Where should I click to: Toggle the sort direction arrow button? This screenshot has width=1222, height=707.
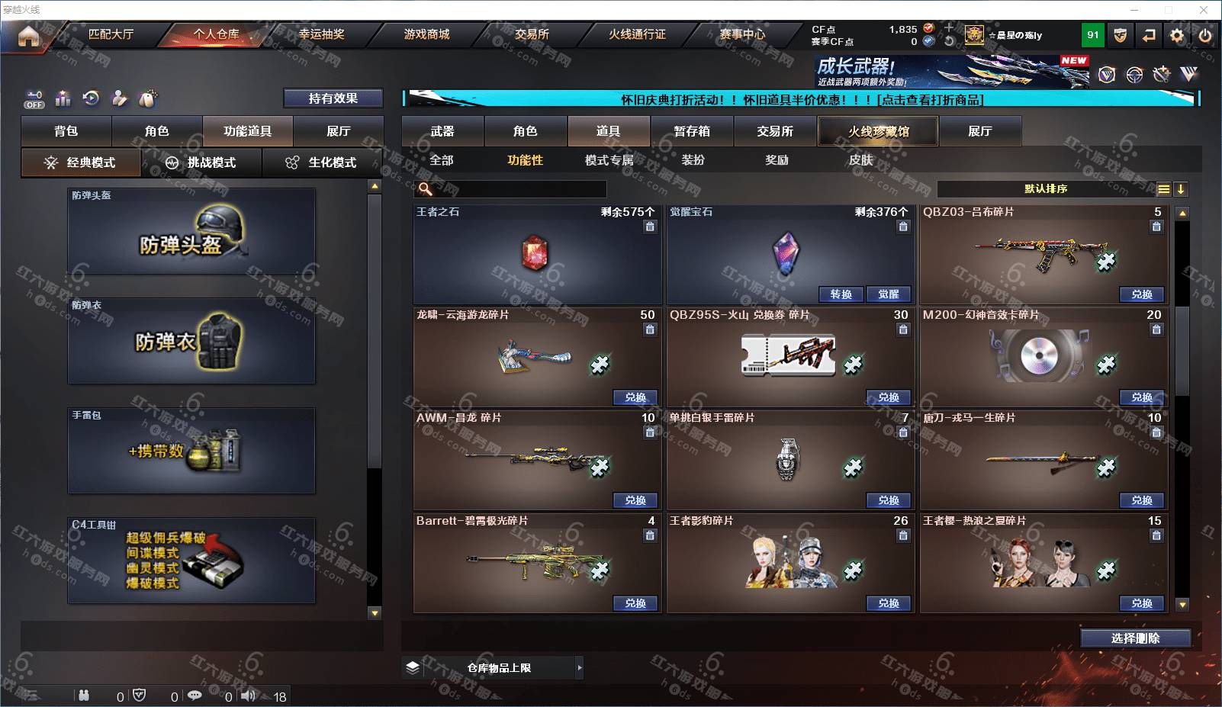pyautogui.click(x=1181, y=189)
